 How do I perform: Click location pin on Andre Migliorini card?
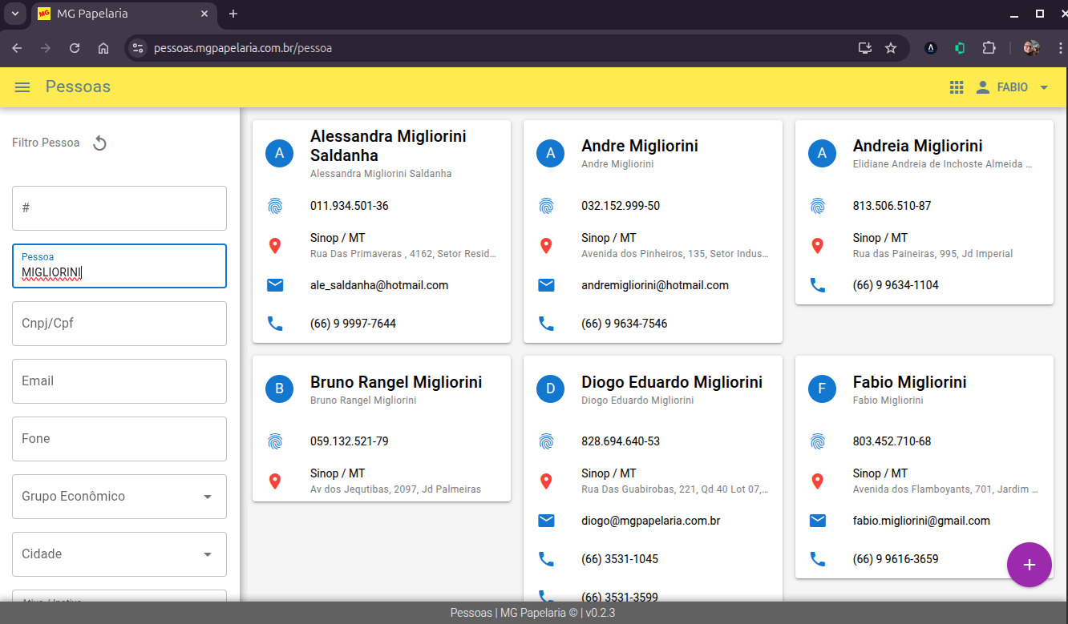point(546,246)
